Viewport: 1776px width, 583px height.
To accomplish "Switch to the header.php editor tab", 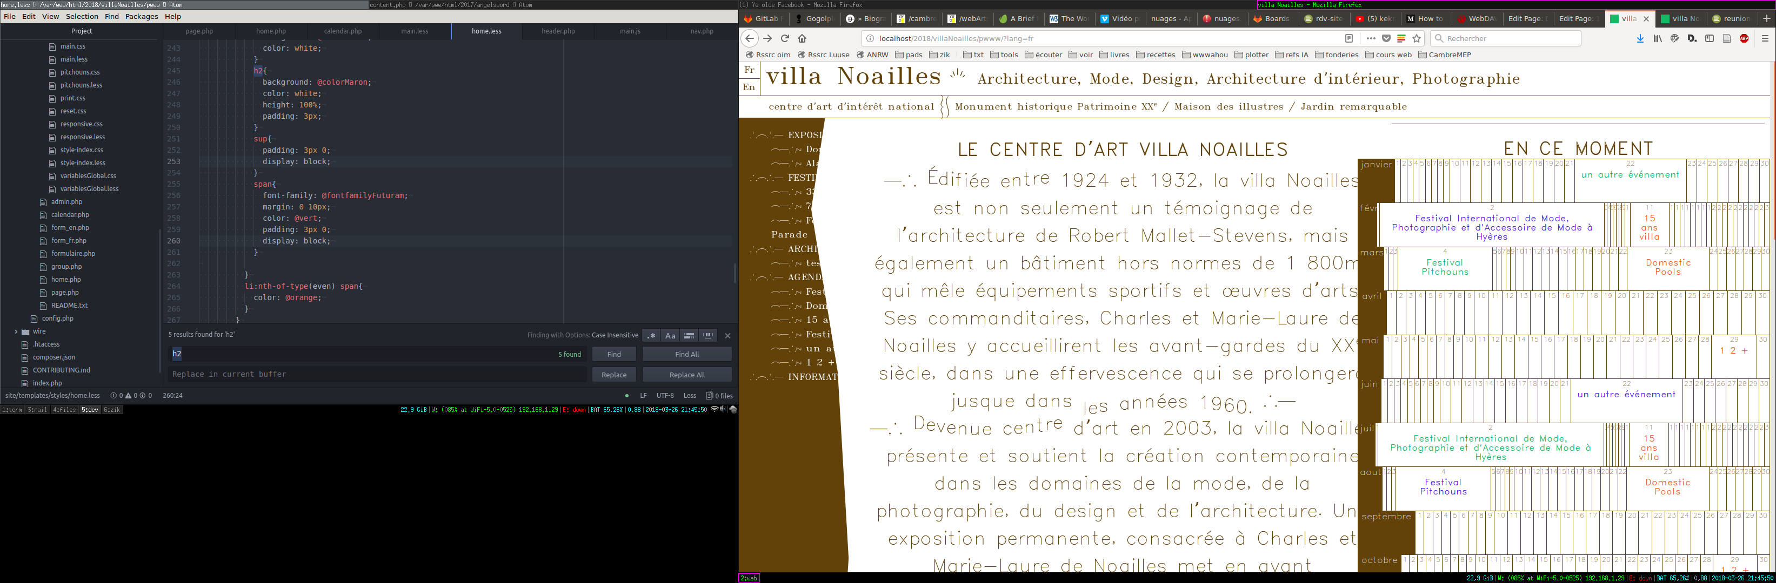I will 558,31.
